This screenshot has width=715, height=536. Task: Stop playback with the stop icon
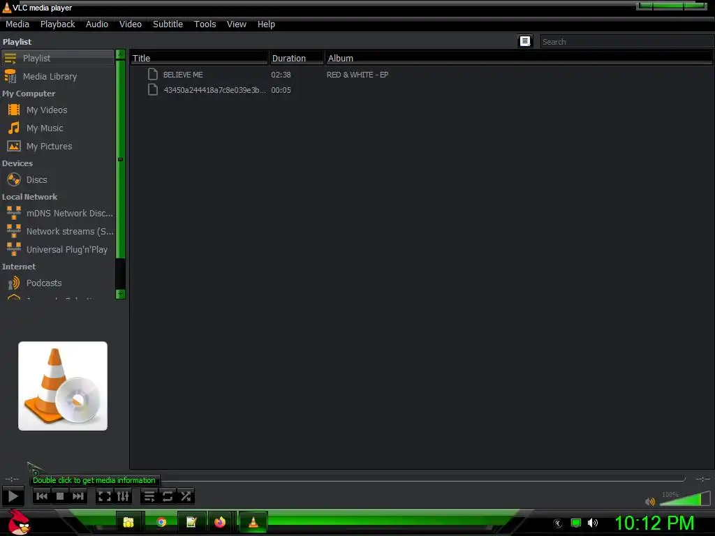point(60,496)
